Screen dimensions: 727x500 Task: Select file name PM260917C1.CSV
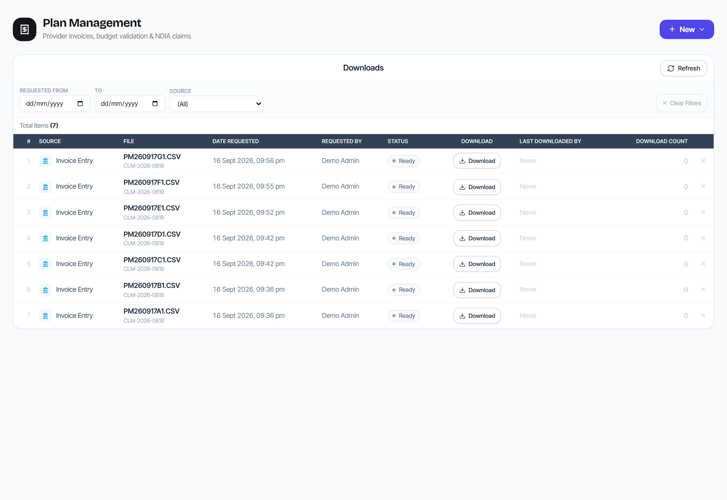coord(152,260)
